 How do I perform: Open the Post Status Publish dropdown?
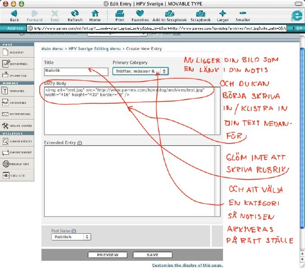tap(71, 237)
